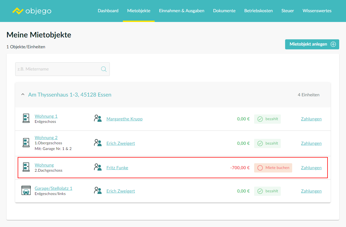Click the Mietername search input field
The image size is (346, 227).
point(58,69)
